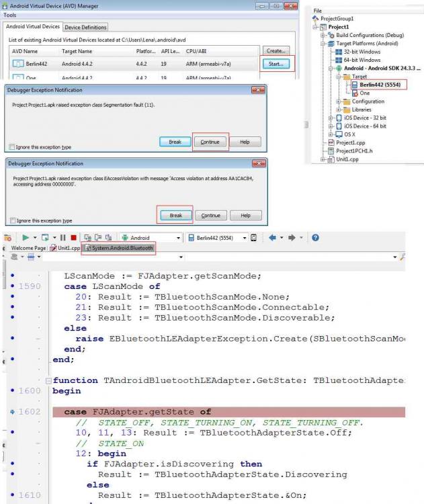Screen dimensions: 424x504
Task: Open the Run Without Debugging dropdown arrow
Action: click(x=54, y=237)
